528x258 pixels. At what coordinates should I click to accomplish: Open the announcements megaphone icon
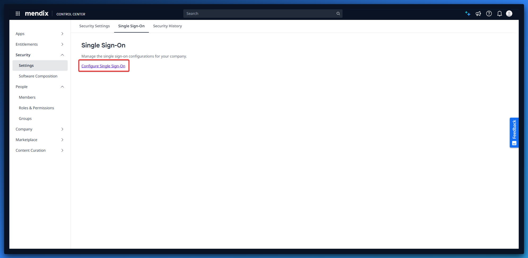click(x=478, y=14)
